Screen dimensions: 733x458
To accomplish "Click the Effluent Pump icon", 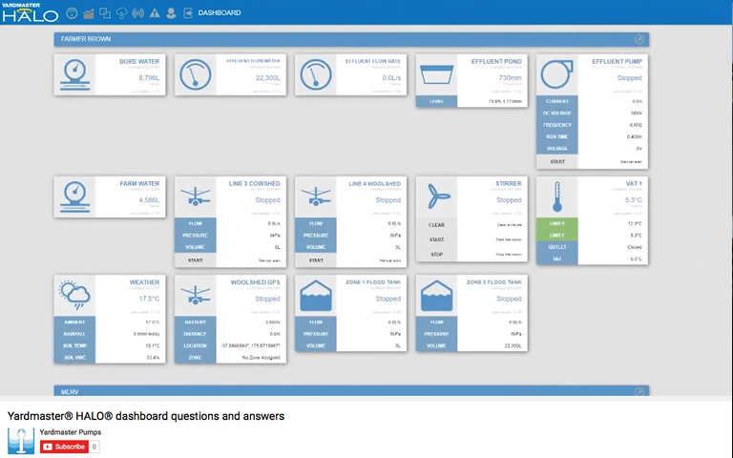I will tap(556, 74).
